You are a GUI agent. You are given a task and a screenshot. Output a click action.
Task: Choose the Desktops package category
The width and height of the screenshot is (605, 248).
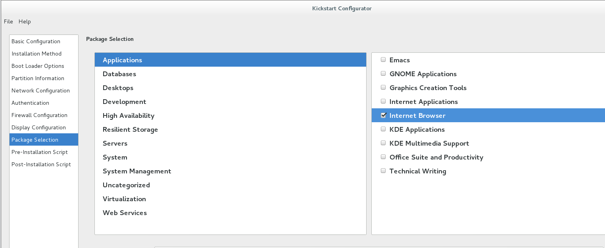point(118,88)
